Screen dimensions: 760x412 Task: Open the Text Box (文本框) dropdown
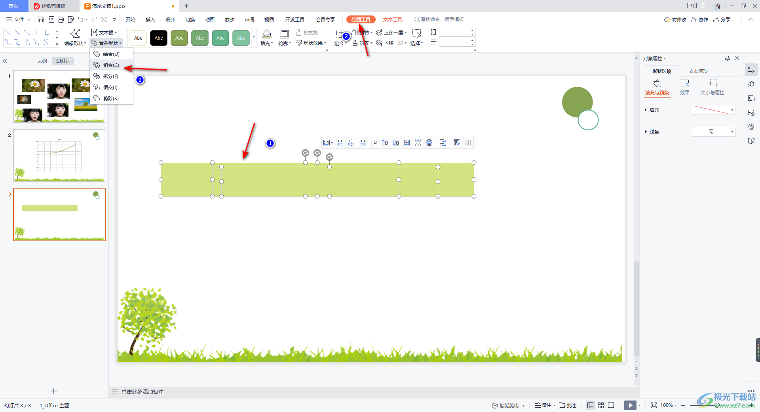click(104, 32)
